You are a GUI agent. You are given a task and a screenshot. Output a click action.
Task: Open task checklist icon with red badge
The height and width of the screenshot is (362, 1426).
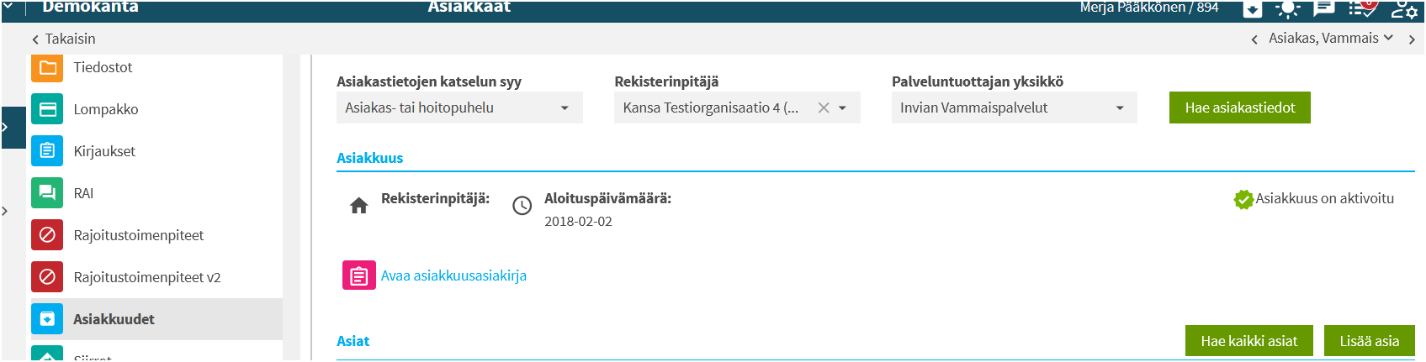click(1362, 8)
